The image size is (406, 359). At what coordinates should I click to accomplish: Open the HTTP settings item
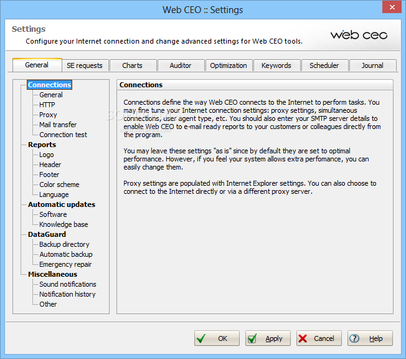pos(47,105)
